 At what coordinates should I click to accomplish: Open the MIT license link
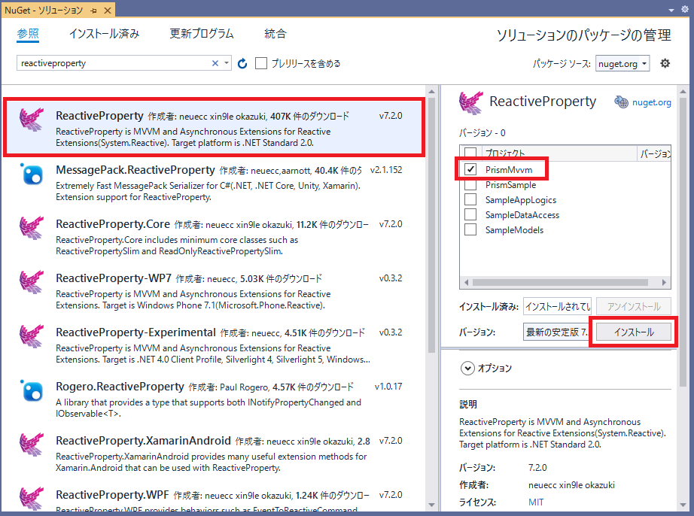(x=535, y=502)
